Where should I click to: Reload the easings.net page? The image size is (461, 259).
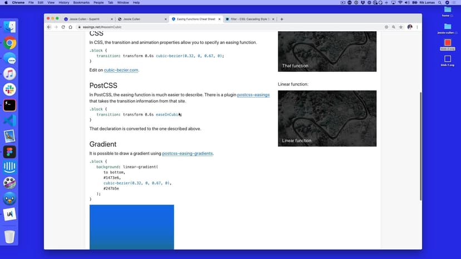point(63,27)
